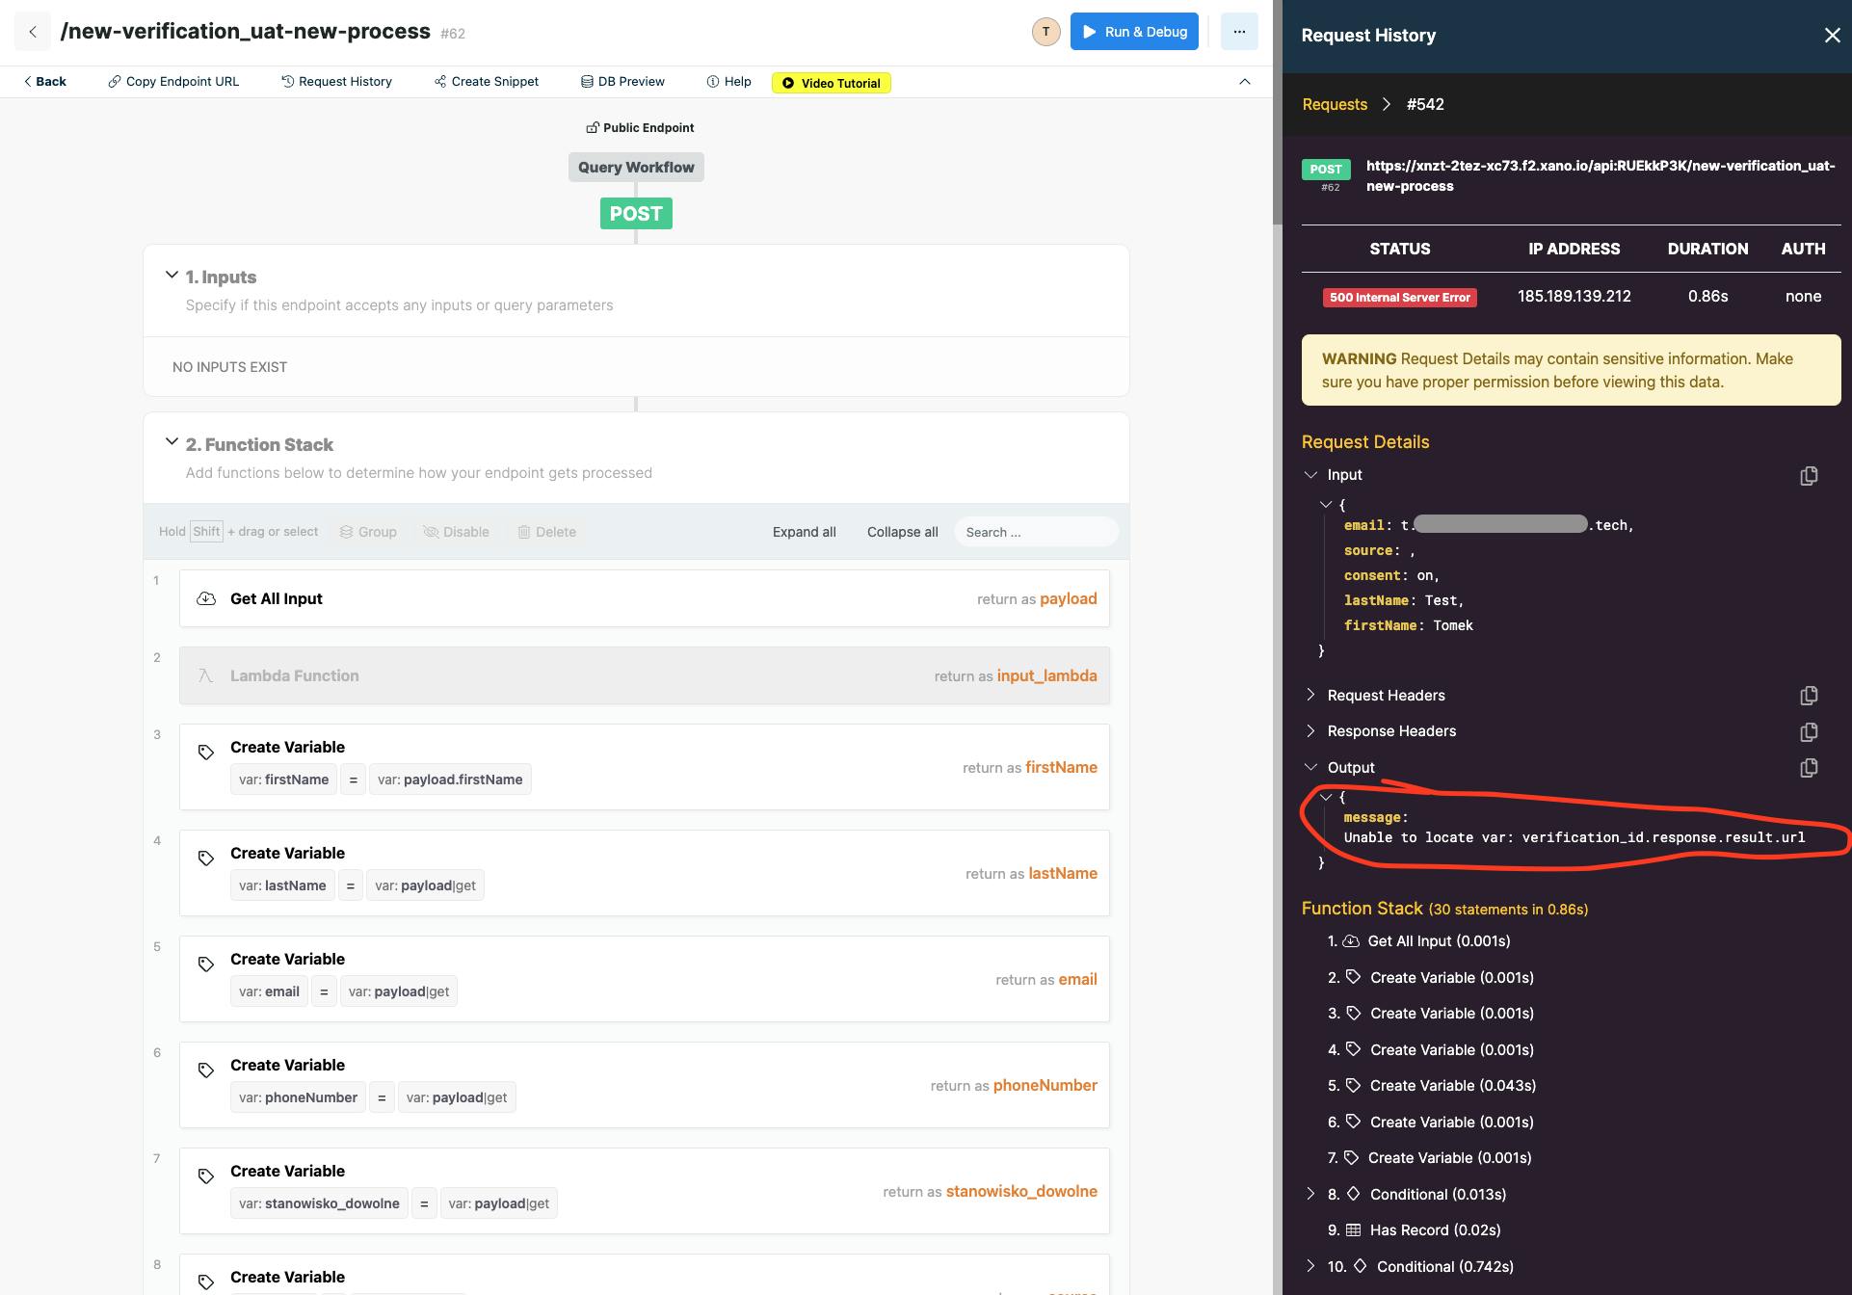Collapse the Output section in details
Screen dimensions: 1852x1295
tap(1310, 767)
